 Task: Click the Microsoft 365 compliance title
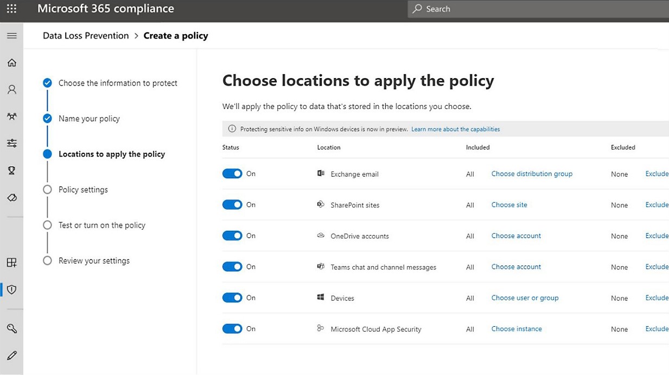[106, 9]
